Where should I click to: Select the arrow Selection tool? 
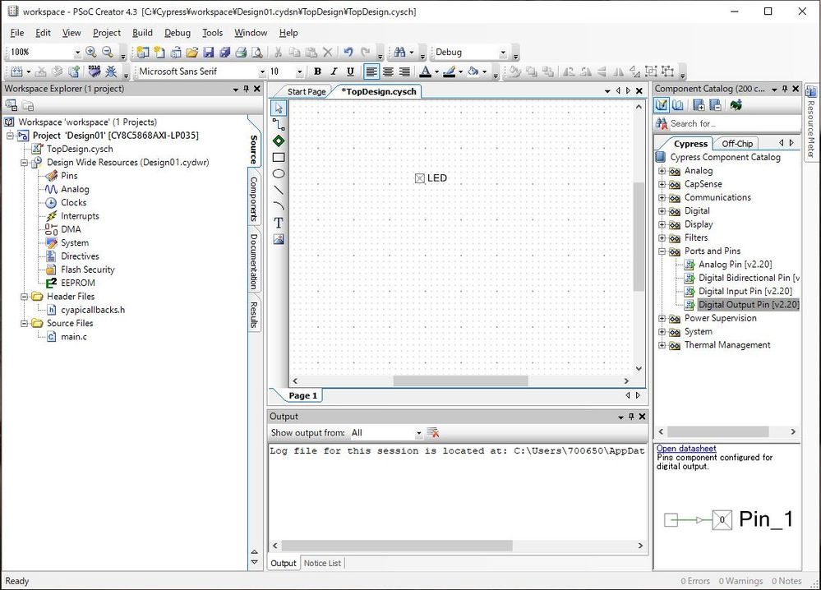(x=279, y=107)
